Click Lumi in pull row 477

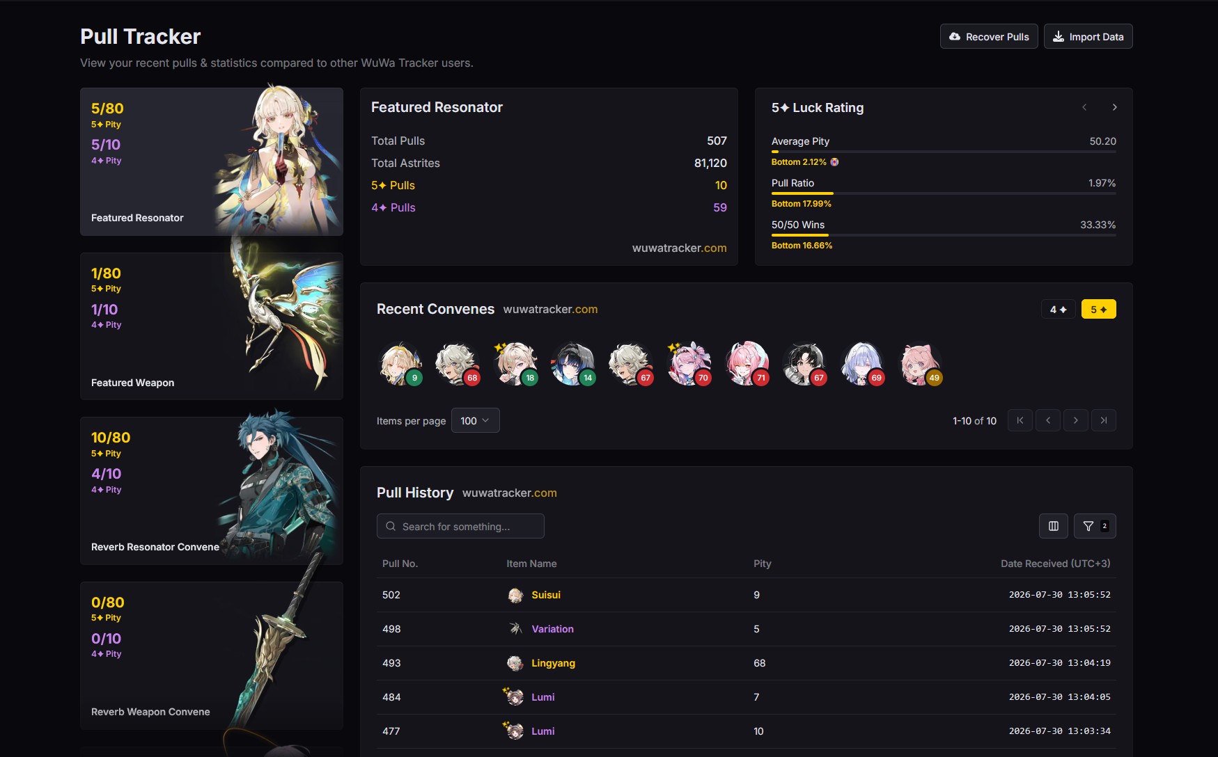[x=542, y=731]
